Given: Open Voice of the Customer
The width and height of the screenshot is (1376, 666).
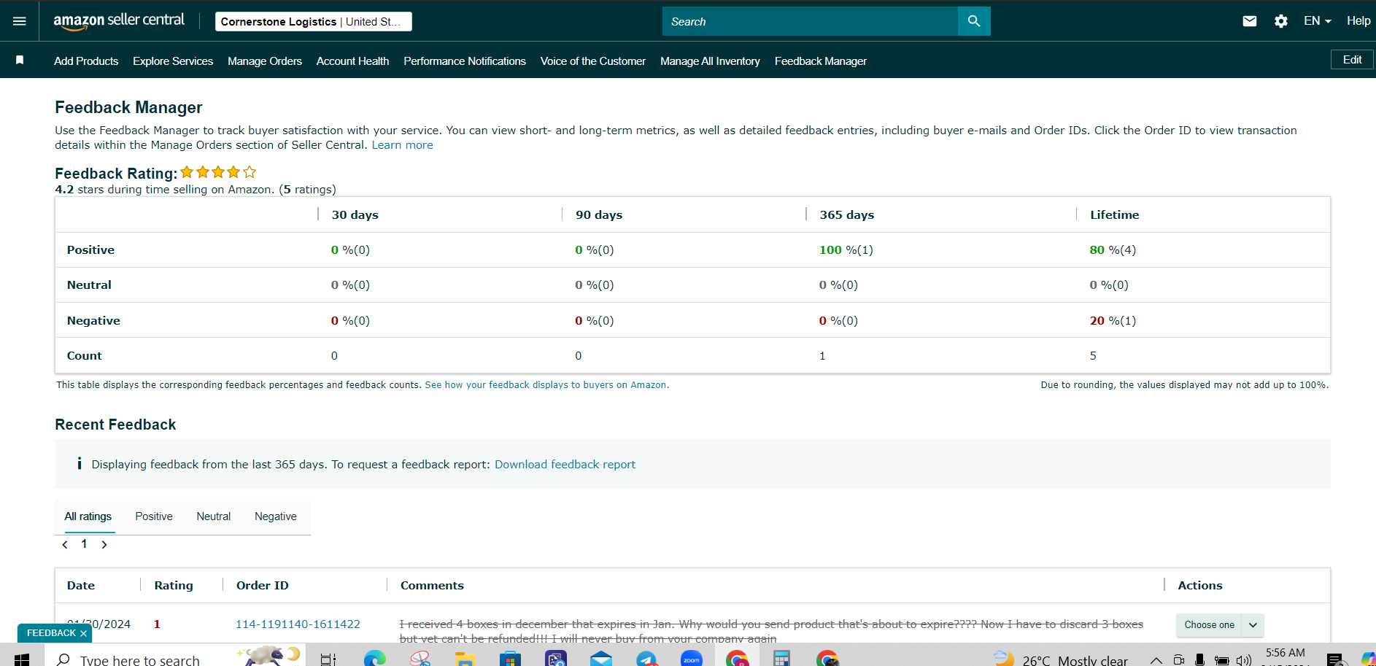Looking at the screenshot, I should (593, 61).
